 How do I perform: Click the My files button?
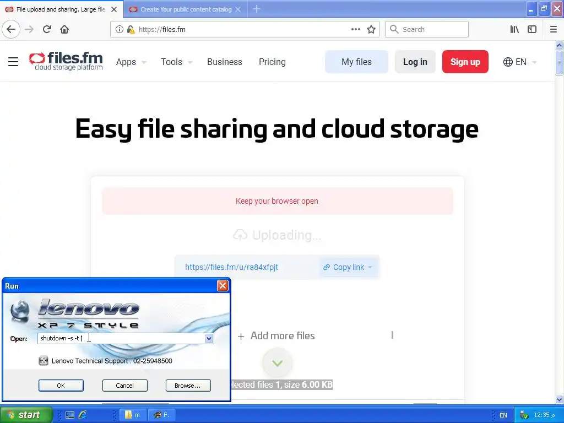tap(356, 62)
